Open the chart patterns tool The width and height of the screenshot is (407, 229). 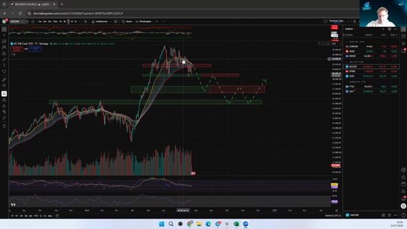coord(4,47)
